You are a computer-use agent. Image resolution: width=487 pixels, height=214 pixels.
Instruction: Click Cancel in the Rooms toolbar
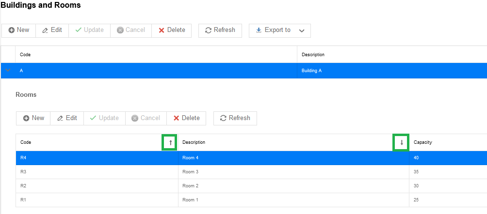point(146,118)
